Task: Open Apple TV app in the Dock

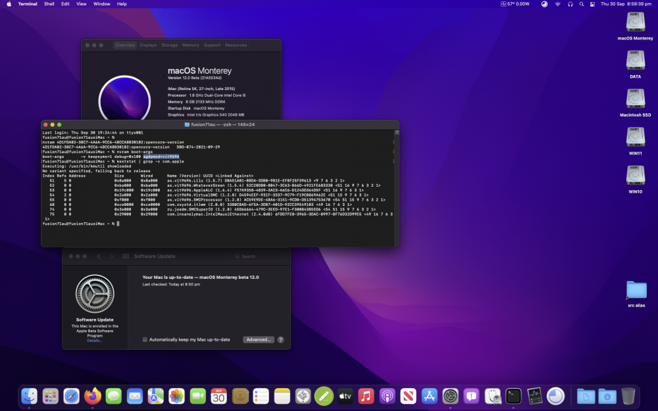Action: point(345,396)
